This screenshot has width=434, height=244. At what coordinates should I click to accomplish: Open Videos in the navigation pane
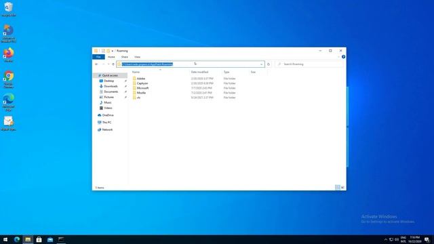coord(108,108)
